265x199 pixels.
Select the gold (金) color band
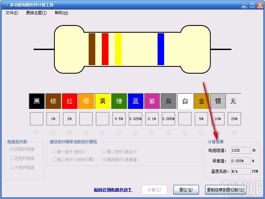click(x=201, y=101)
